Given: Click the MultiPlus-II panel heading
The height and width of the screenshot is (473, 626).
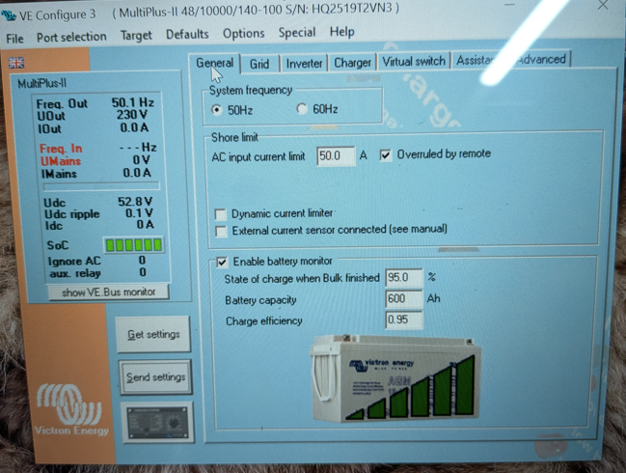Looking at the screenshot, I should pyautogui.click(x=41, y=83).
